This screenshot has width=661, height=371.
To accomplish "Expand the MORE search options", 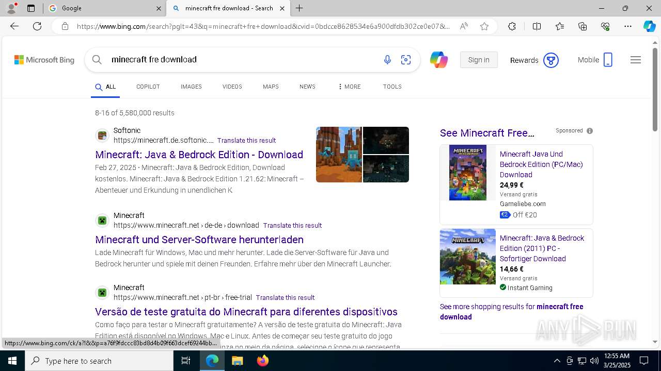I will 350,87.
